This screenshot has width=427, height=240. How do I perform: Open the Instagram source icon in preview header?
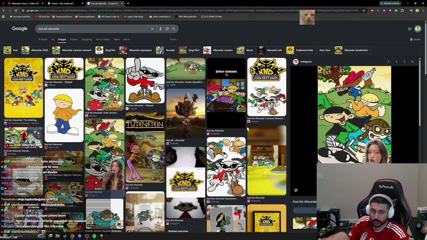click(296, 62)
